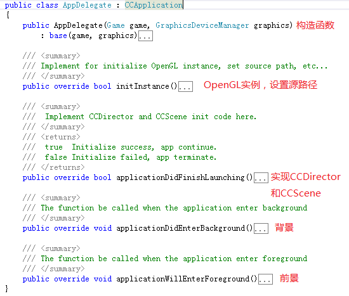
Task: Click comment 'true Initialize success, app continue.'
Action: point(131,147)
